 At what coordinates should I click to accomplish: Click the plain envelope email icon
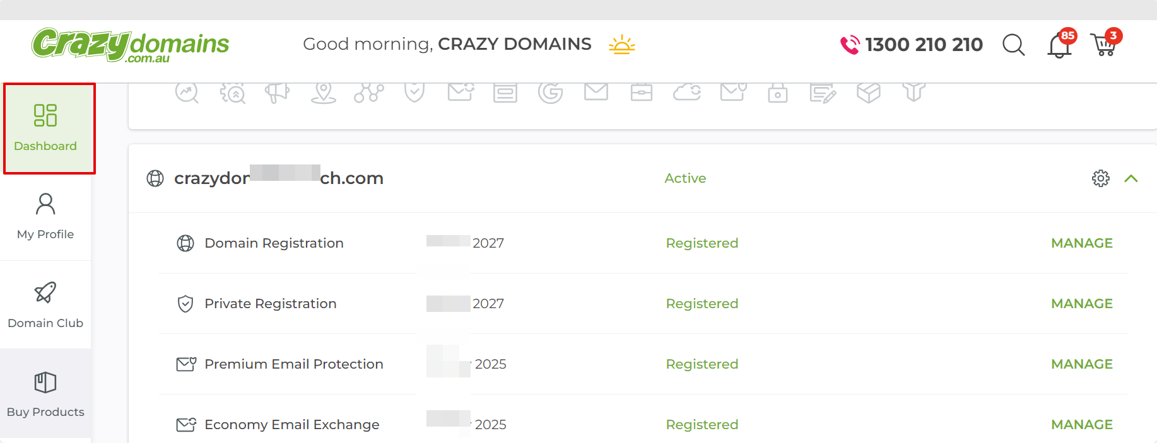(x=596, y=92)
